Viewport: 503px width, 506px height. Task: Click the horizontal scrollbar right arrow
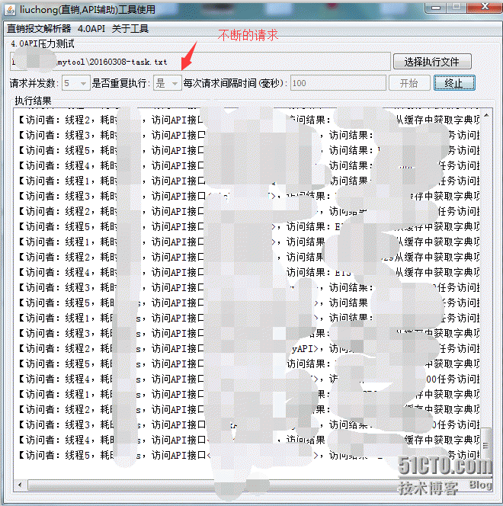[x=475, y=485]
